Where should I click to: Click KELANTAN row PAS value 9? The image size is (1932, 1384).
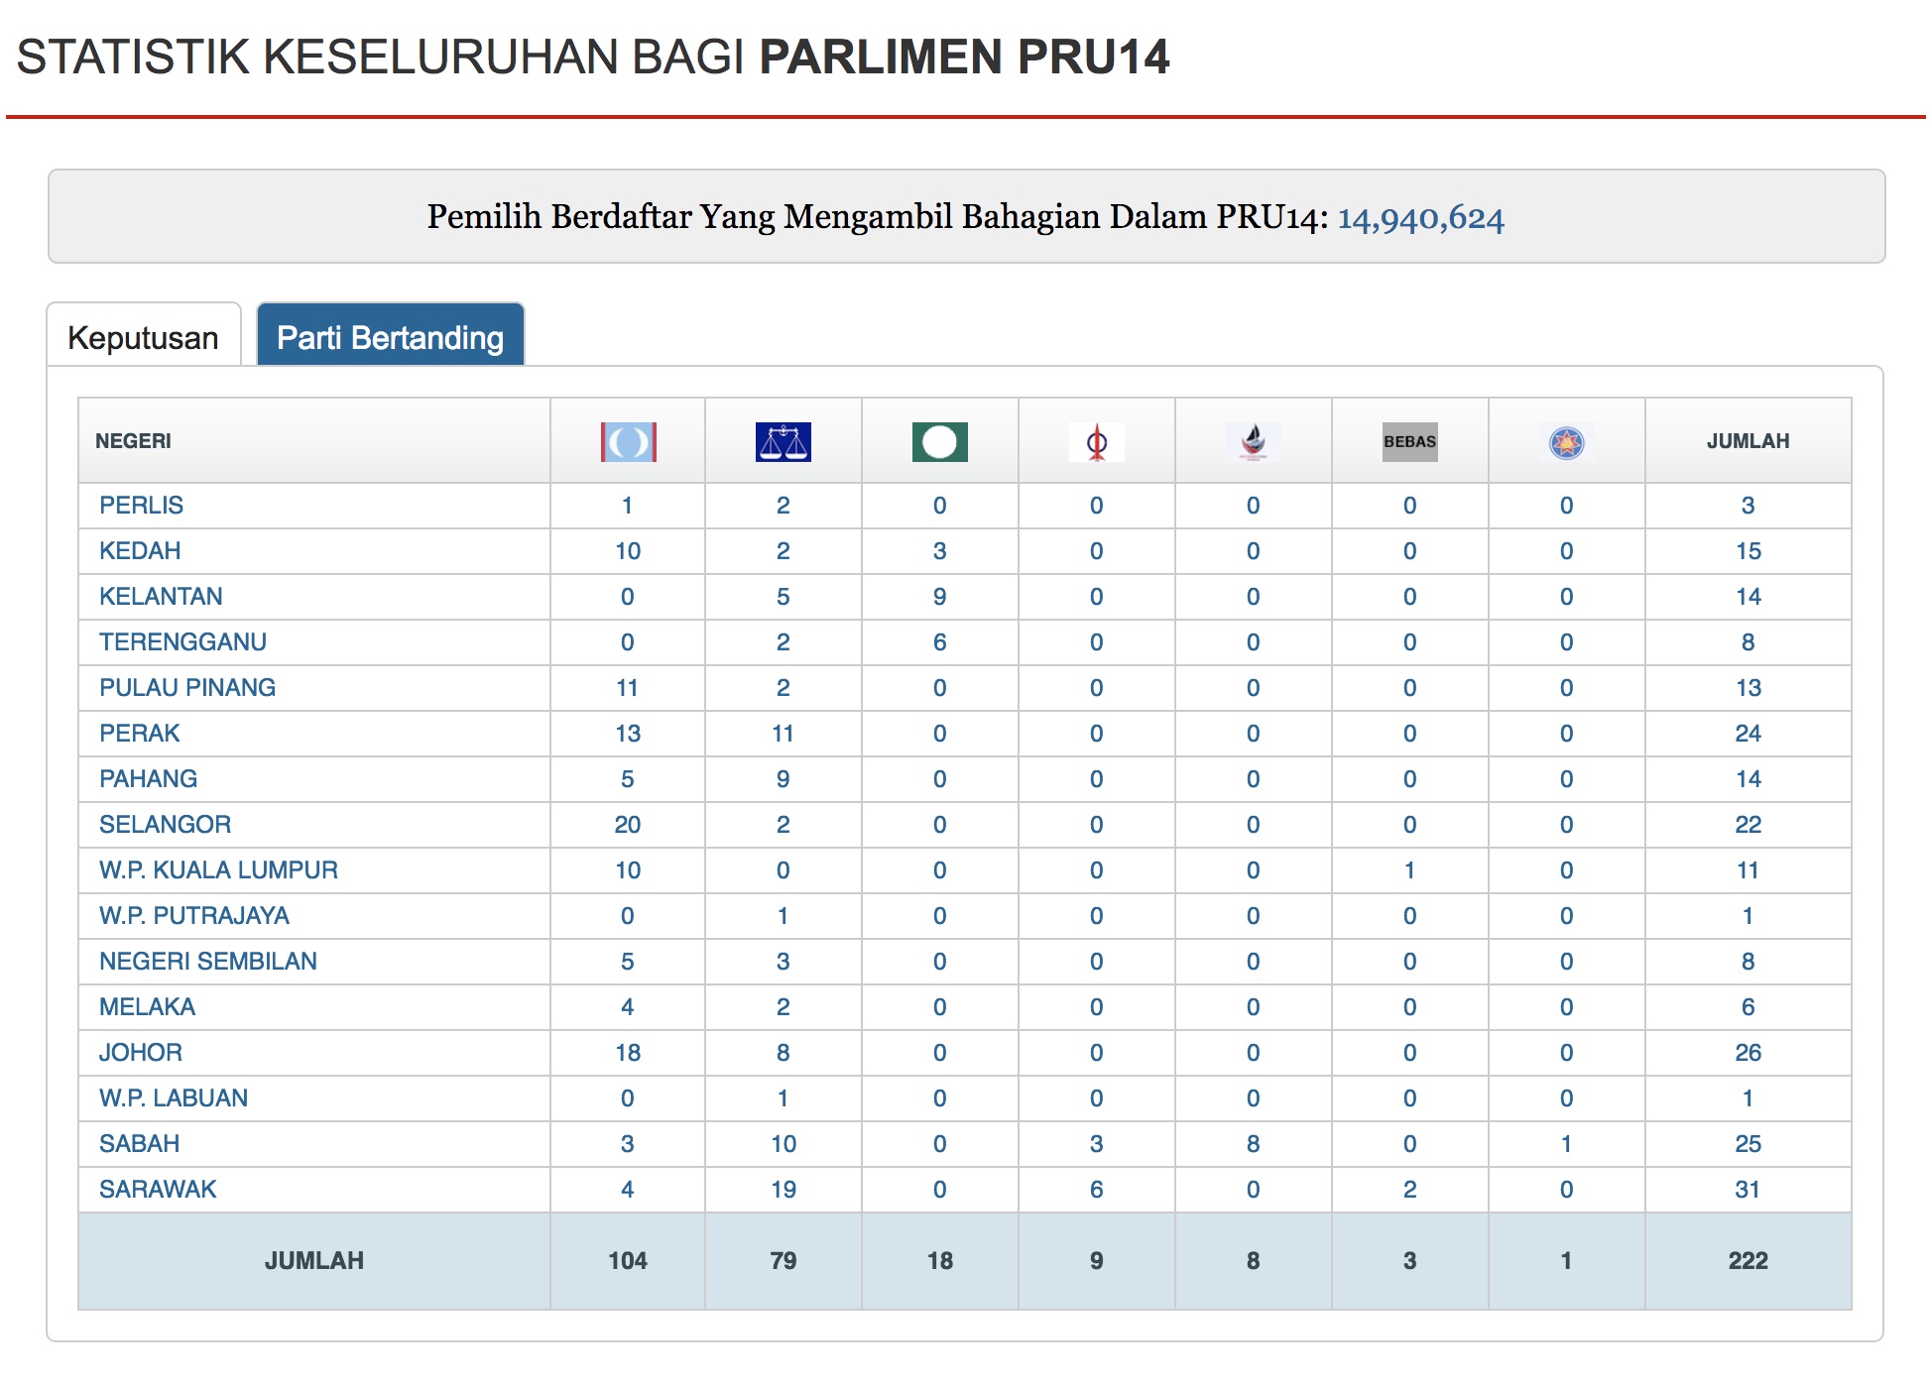[940, 597]
